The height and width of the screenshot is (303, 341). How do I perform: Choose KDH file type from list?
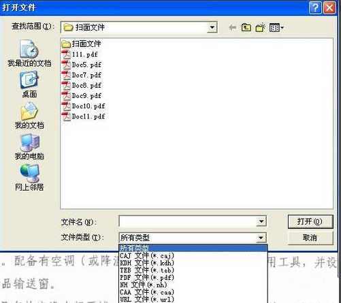(147, 263)
